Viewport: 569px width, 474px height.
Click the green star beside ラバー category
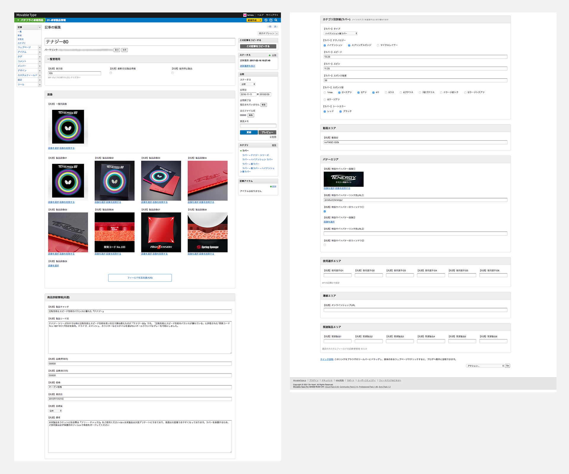pos(241,151)
